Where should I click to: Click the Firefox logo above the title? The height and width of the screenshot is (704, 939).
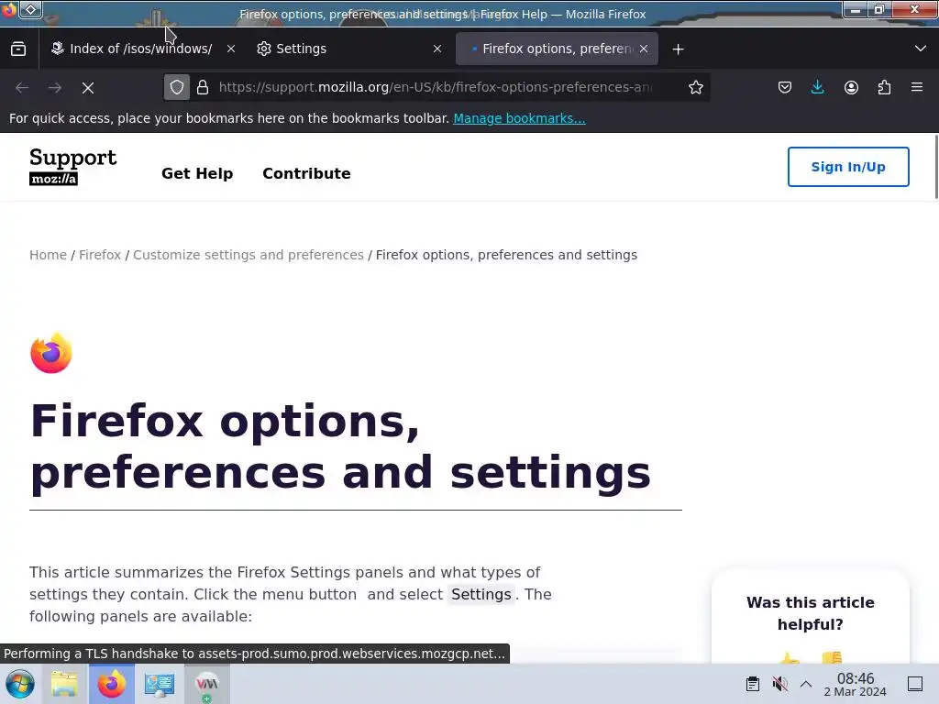[51, 353]
